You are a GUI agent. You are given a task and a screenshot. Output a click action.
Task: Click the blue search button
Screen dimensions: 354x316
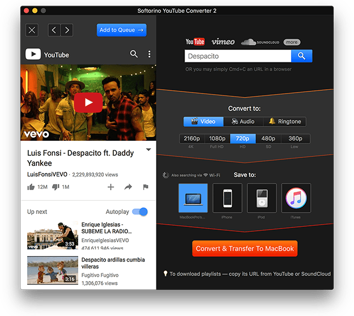click(x=302, y=56)
